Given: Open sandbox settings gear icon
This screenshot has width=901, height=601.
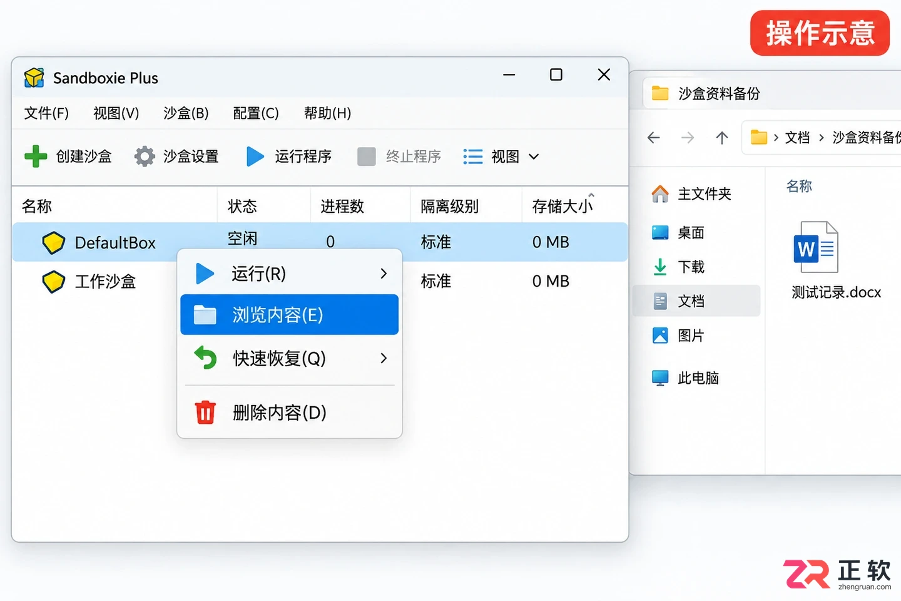Looking at the screenshot, I should click(145, 157).
